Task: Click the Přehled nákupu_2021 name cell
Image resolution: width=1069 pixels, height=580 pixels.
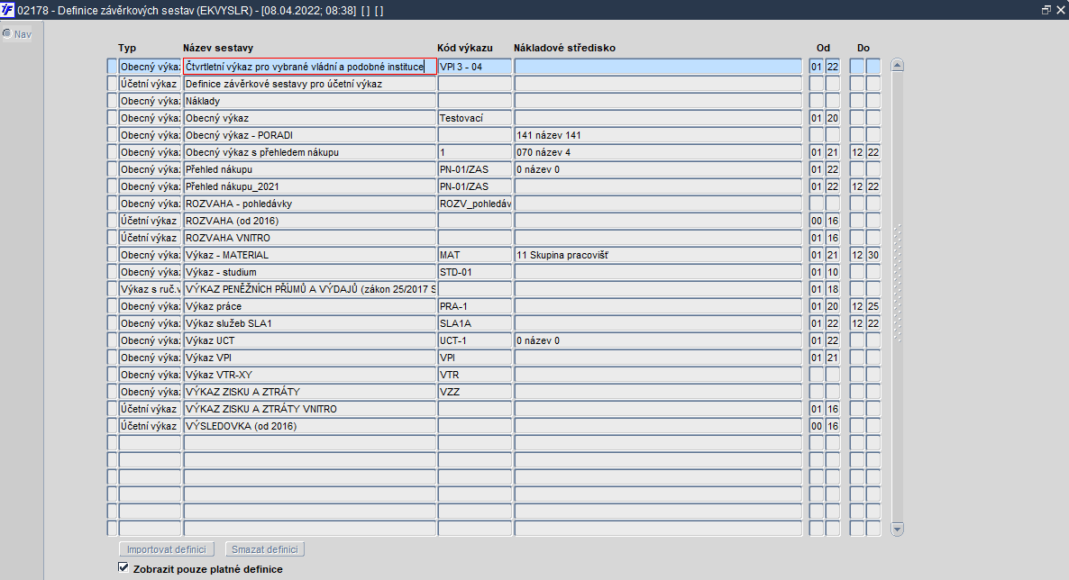Action: point(309,186)
